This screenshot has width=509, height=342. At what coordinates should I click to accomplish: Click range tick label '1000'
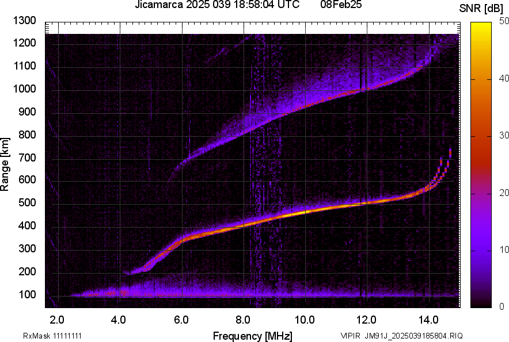[x=24, y=89]
